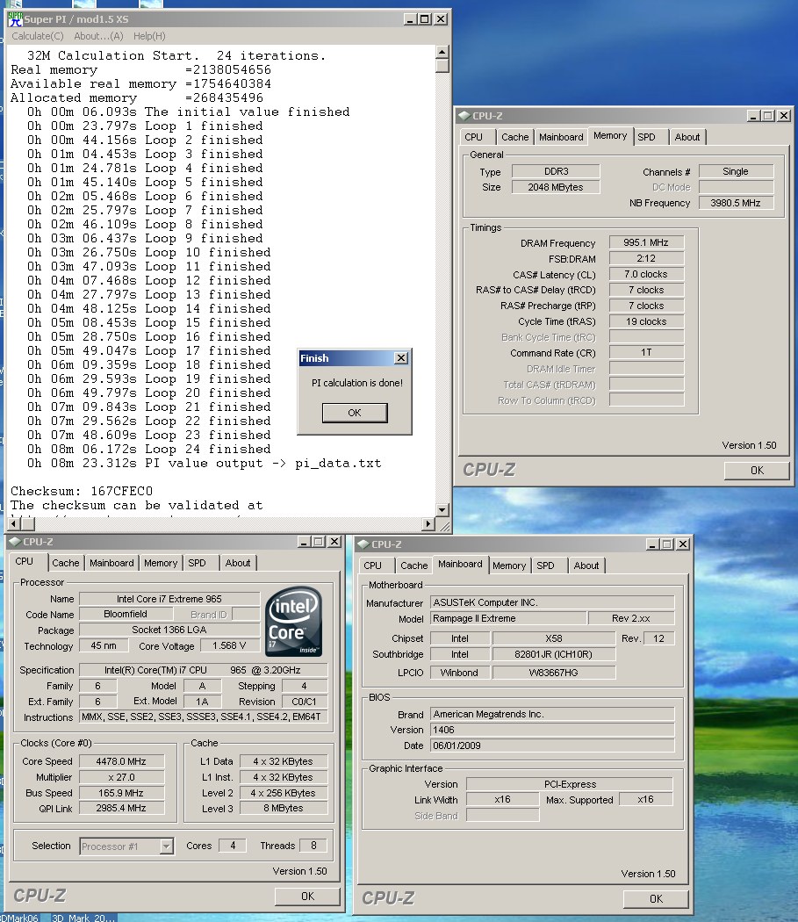Click the Multiplier x 27.0 value
This screenshot has width=798, height=922.
pyautogui.click(x=121, y=777)
